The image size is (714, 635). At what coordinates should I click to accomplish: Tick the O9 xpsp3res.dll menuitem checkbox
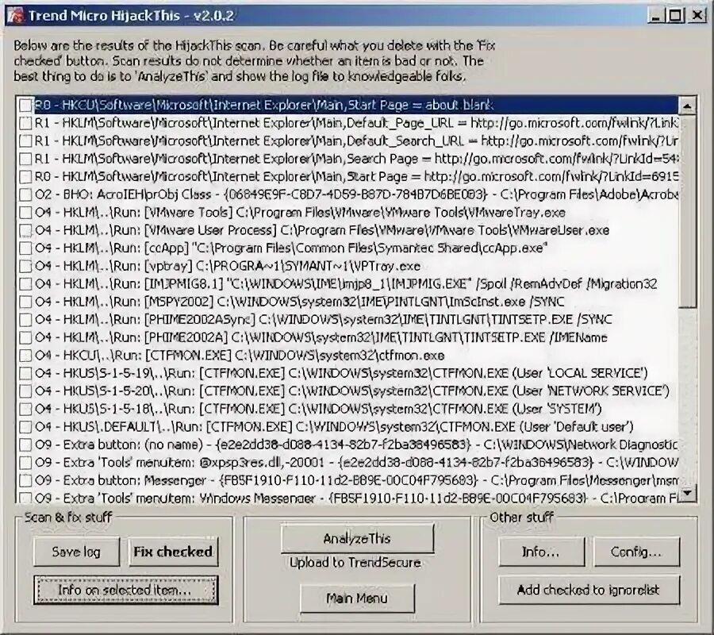point(26,463)
